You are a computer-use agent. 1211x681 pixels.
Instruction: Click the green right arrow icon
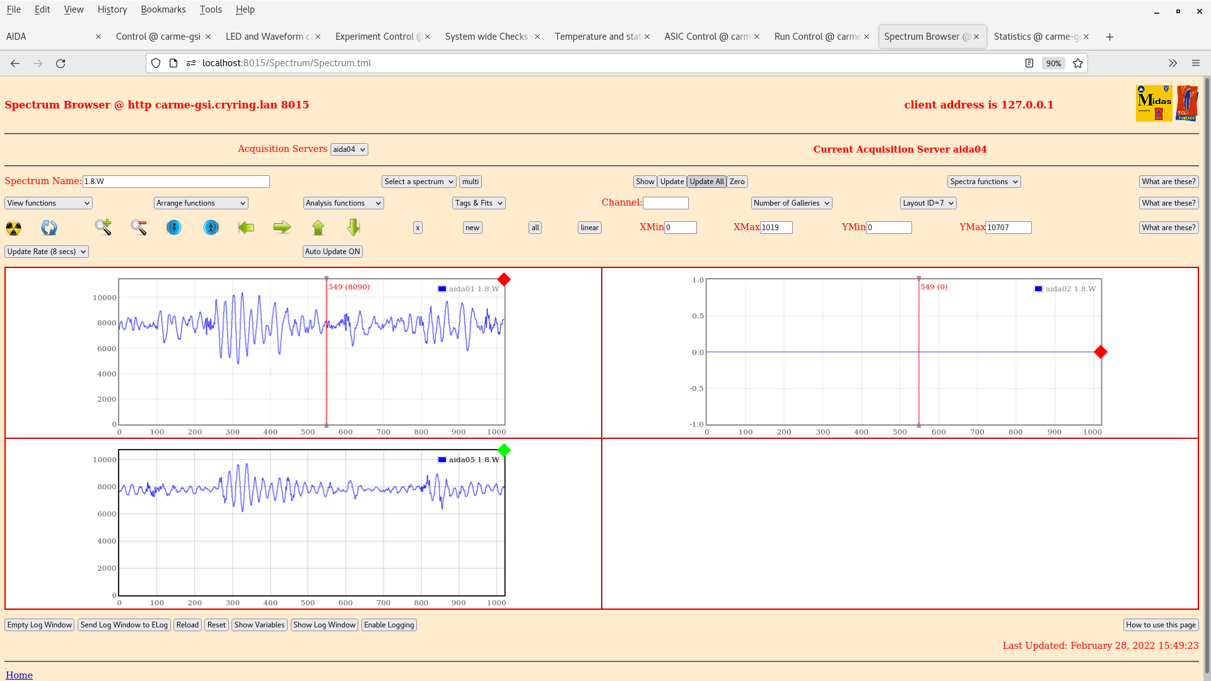282,228
